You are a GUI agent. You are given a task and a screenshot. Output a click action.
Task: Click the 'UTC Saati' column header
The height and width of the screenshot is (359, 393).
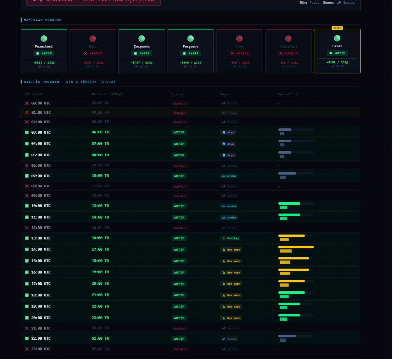tap(33, 94)
